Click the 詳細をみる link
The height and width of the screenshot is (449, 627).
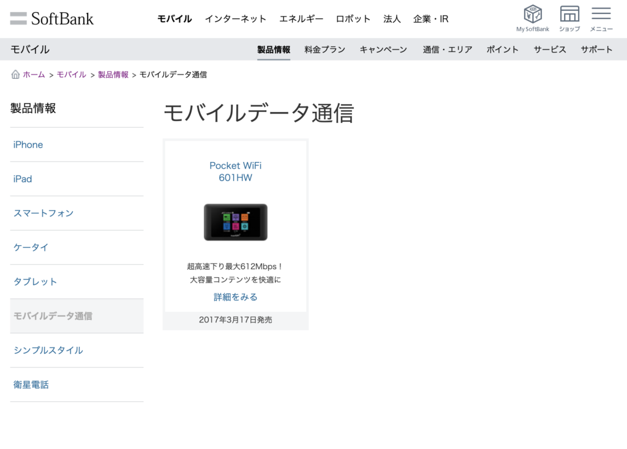(236, 297)
